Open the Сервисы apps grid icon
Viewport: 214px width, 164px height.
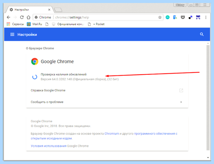(8, 24)
